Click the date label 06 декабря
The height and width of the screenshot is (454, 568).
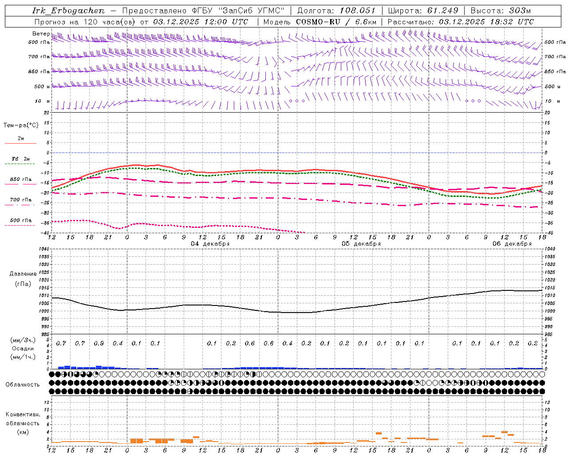click(x=512, y=244)
